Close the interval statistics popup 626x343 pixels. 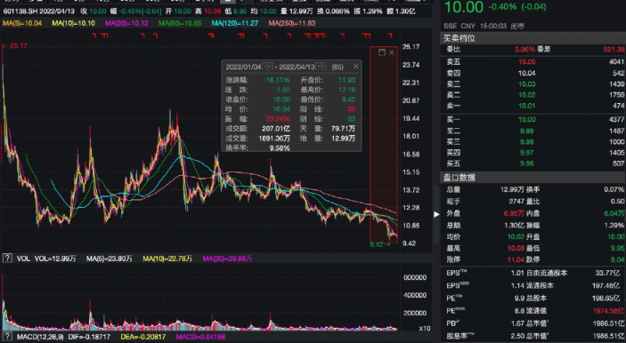(355, 66)
